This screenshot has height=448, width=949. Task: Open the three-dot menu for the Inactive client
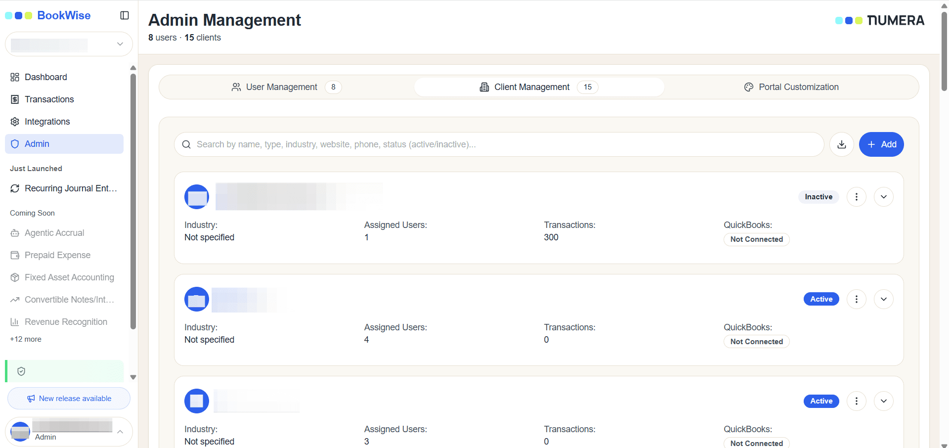pyautogui.click(x=857, y=197)
